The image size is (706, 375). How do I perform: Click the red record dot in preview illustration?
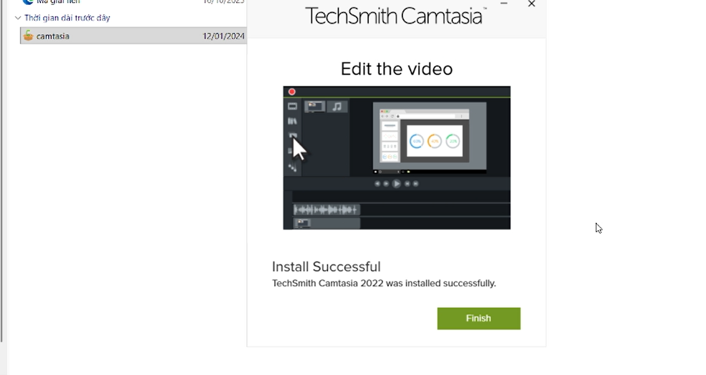292,92
